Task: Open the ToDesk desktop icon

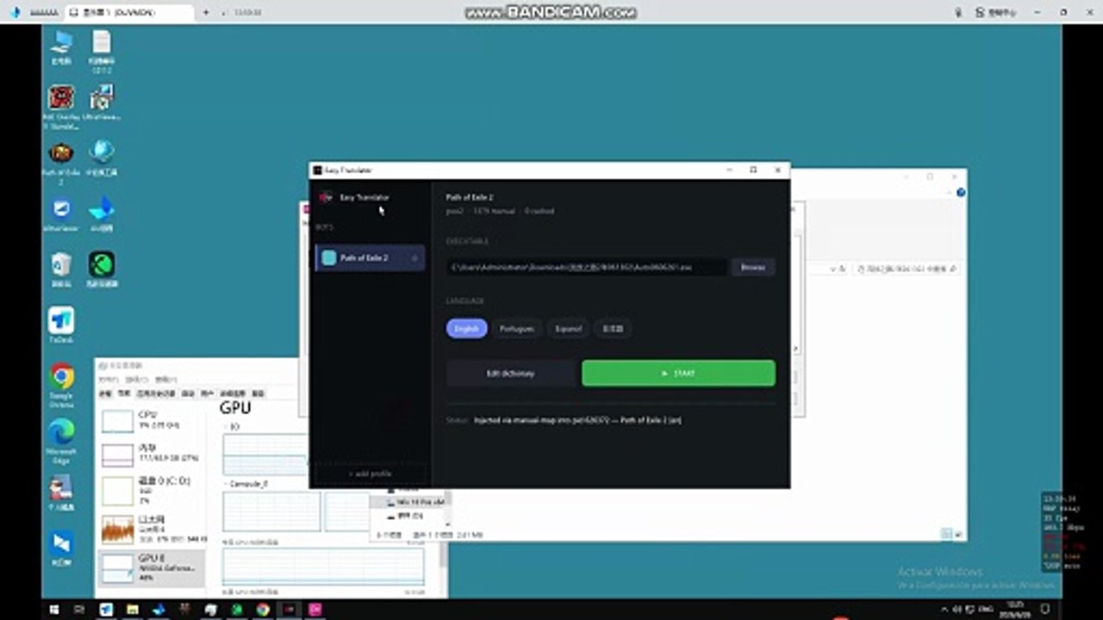Action: coord(61,325)
